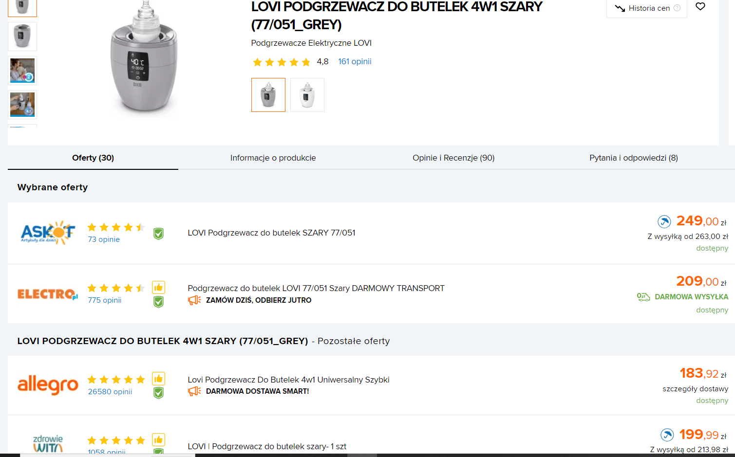The height and width of the screenshot is (457, 735).
Task: Open the price history trend icon
Action: [x=620, y=8]
